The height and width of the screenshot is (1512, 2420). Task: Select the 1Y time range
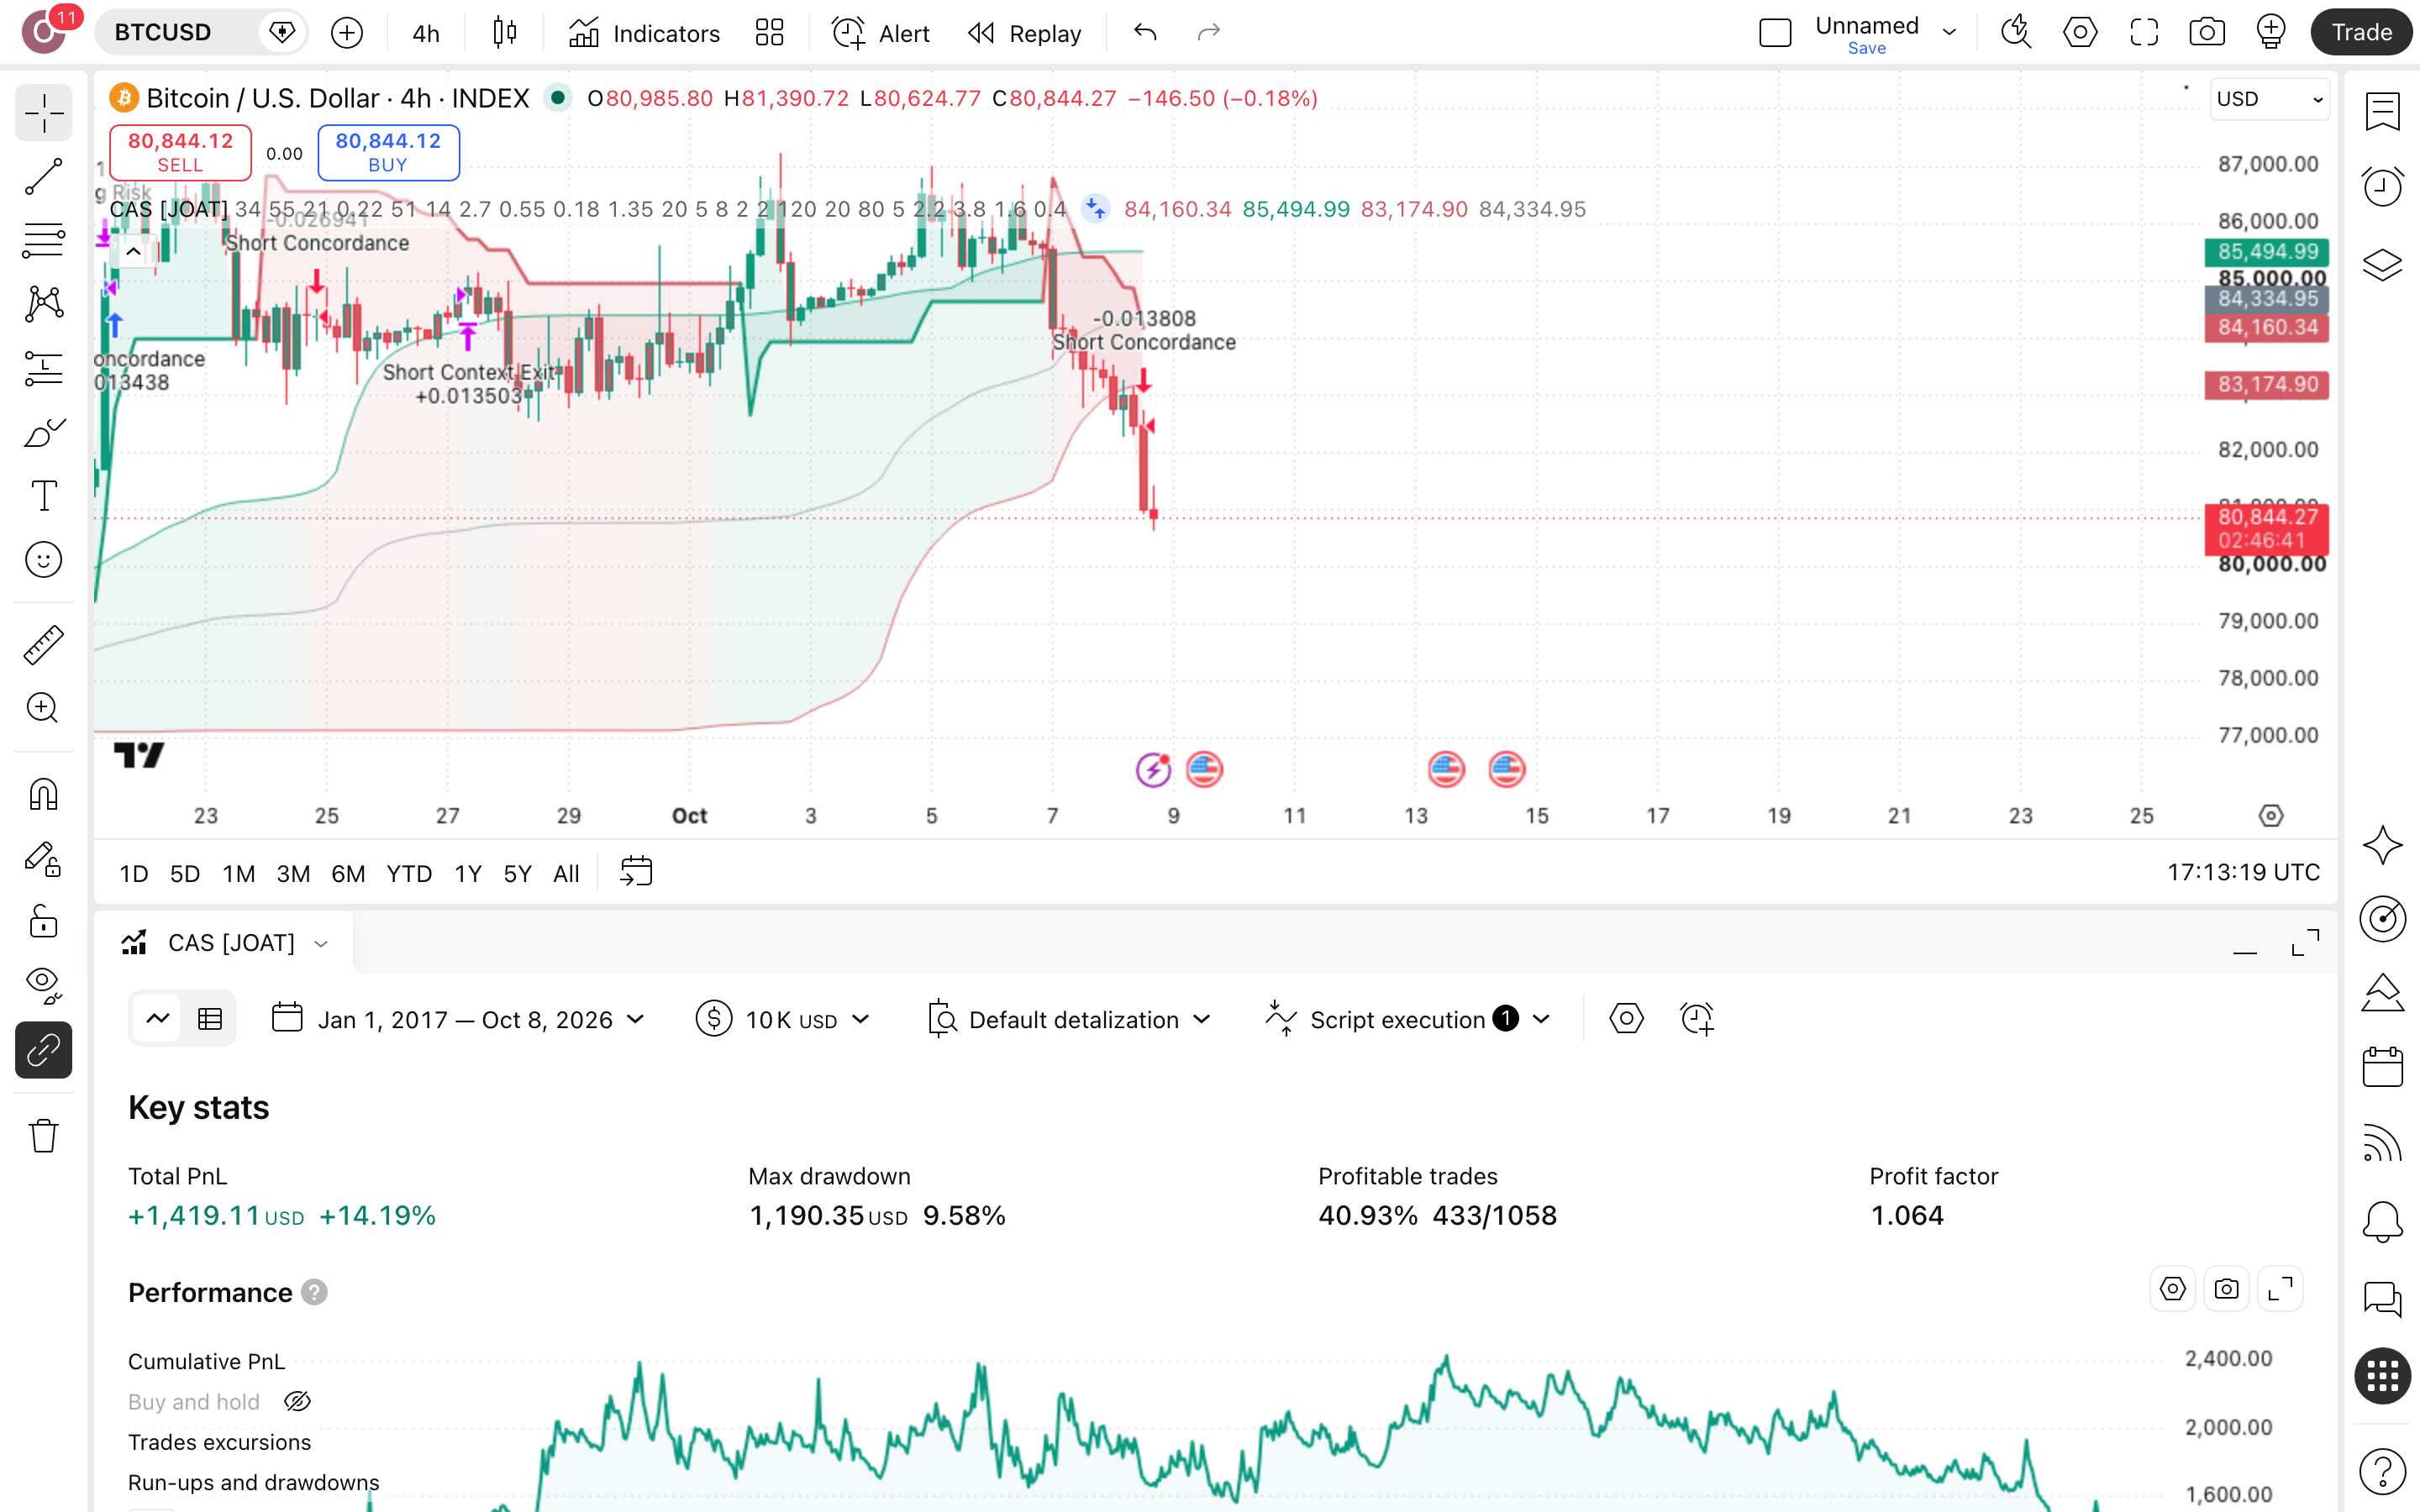[x=468, y=873]
